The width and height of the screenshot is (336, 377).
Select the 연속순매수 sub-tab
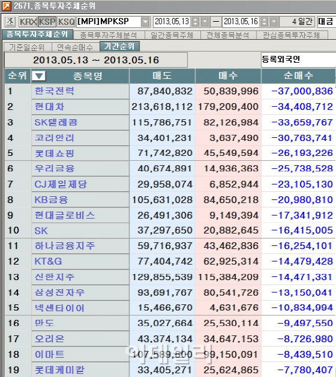[x=75, y=47]
